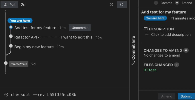Click the checkmark icon beside checkout command

tap(6, 95)
